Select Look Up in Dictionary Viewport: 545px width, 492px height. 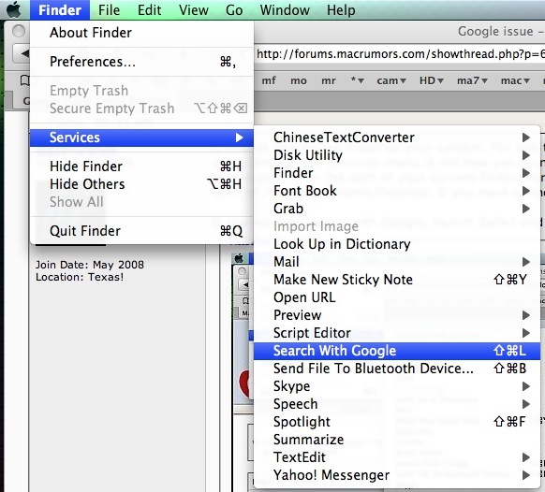(x=397, y=244)
